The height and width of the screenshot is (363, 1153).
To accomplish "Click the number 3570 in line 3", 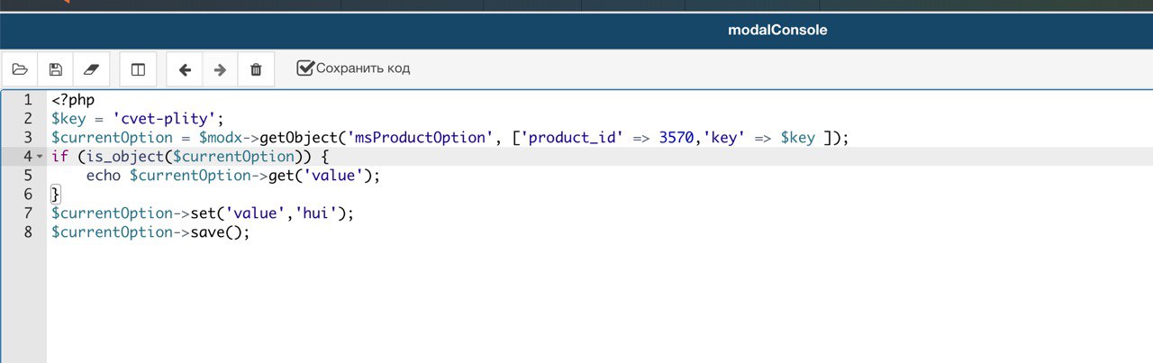I will coord(676,138).
